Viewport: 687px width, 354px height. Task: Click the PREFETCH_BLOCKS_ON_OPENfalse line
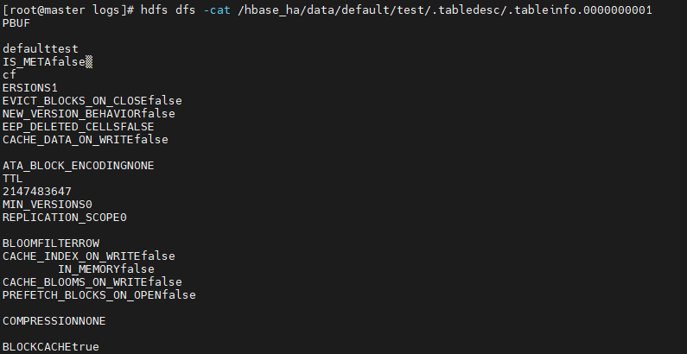[99, 295]
